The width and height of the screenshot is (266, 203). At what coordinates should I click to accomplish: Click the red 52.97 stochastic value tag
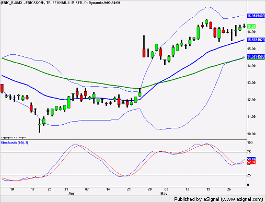pyautogui.click(x=251, y=162)
